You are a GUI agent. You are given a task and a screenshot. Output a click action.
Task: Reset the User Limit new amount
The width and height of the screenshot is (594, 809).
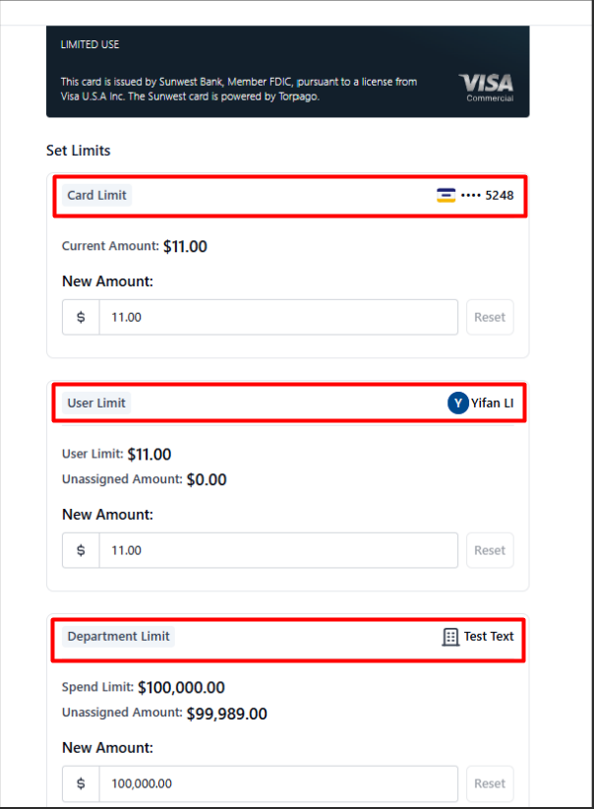point(490,550)
